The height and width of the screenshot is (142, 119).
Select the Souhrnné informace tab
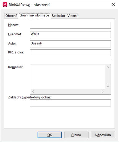tap(35, 15)
